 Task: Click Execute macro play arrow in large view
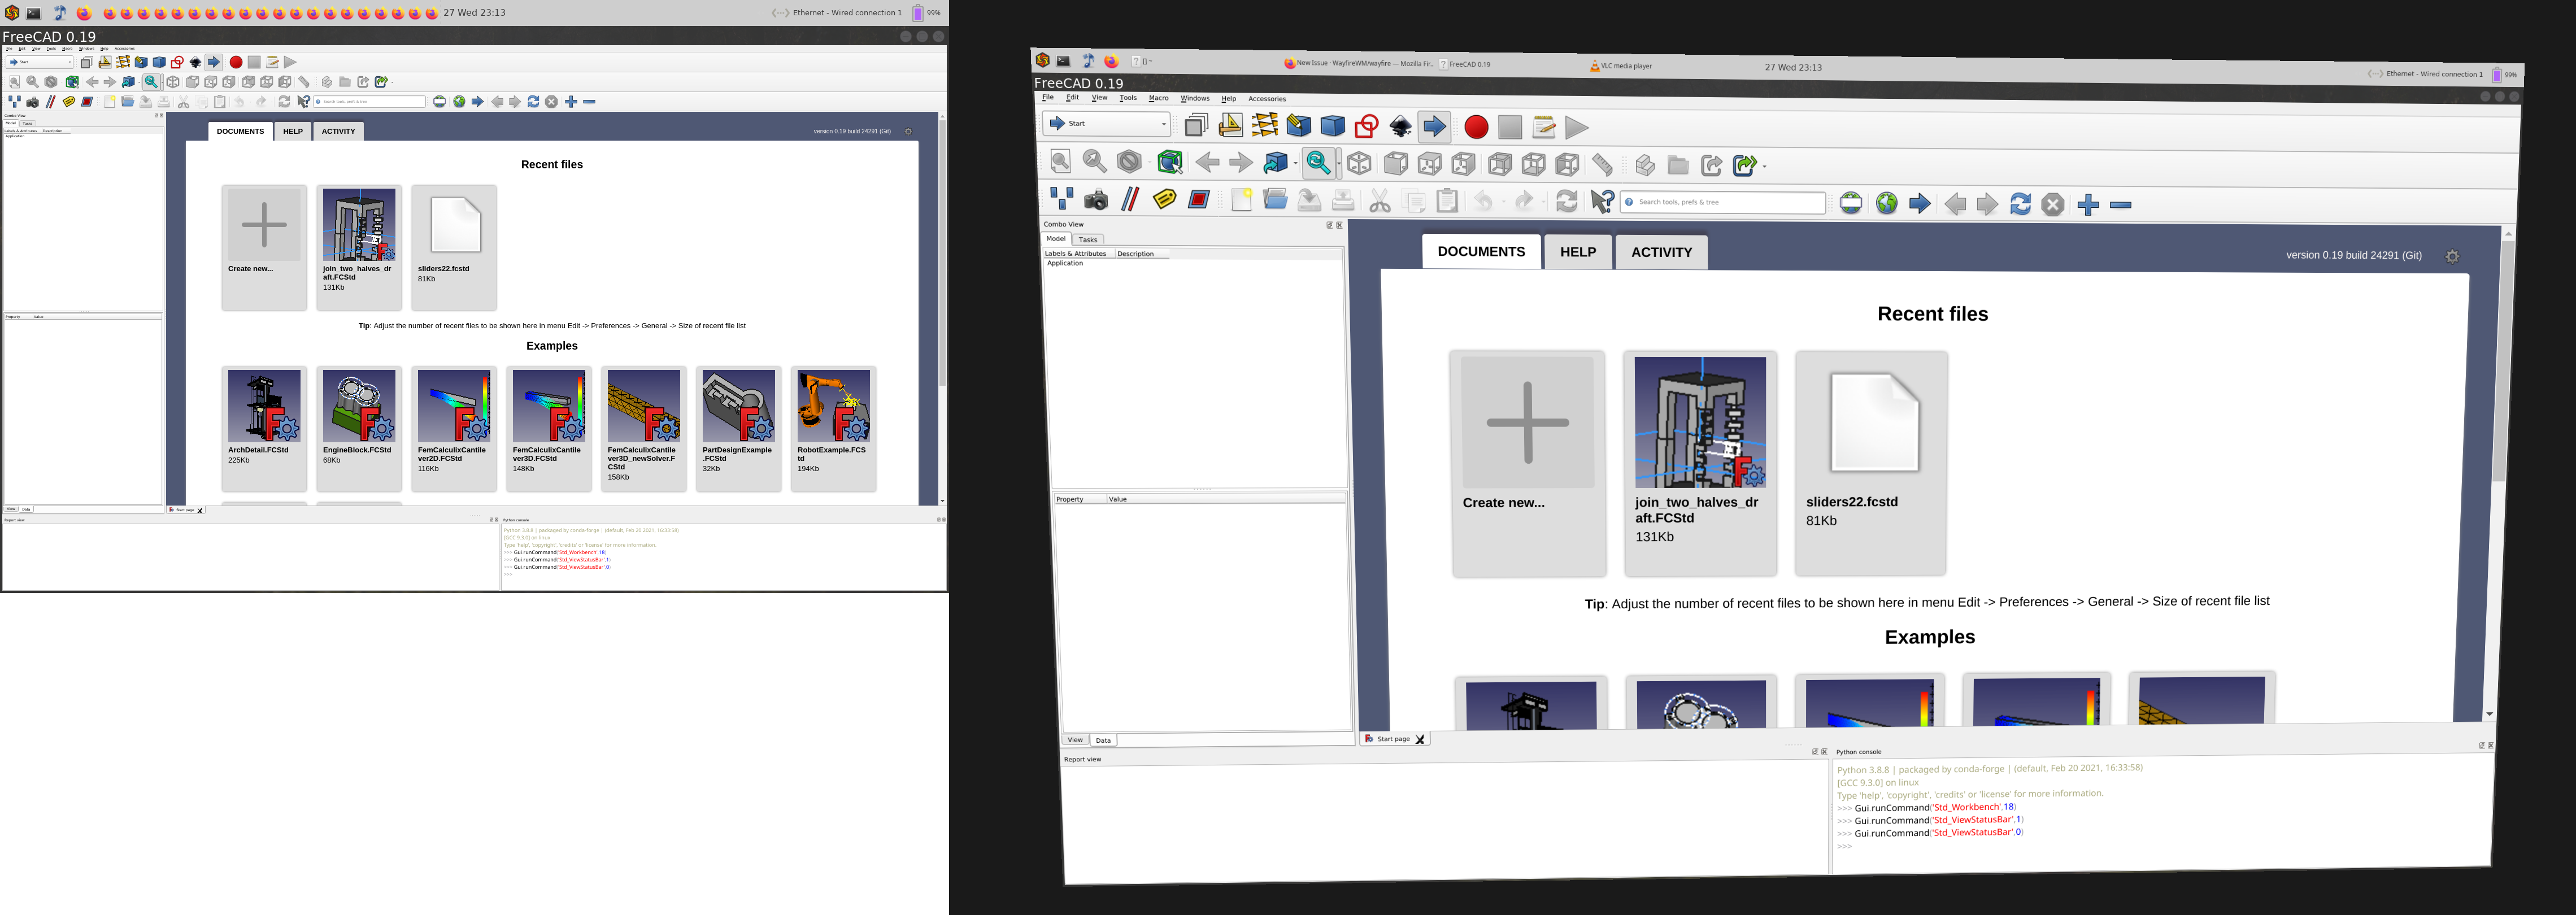(1577, 127)
